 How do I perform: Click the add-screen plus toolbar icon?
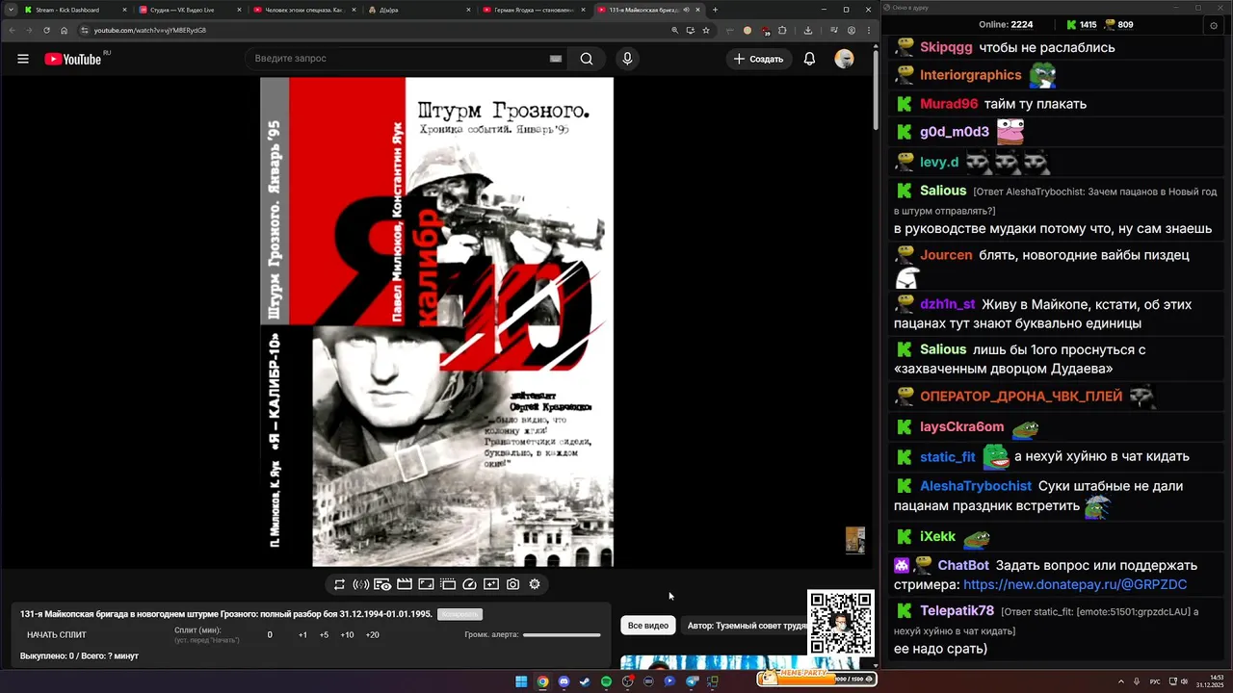(x=491, y=584)
